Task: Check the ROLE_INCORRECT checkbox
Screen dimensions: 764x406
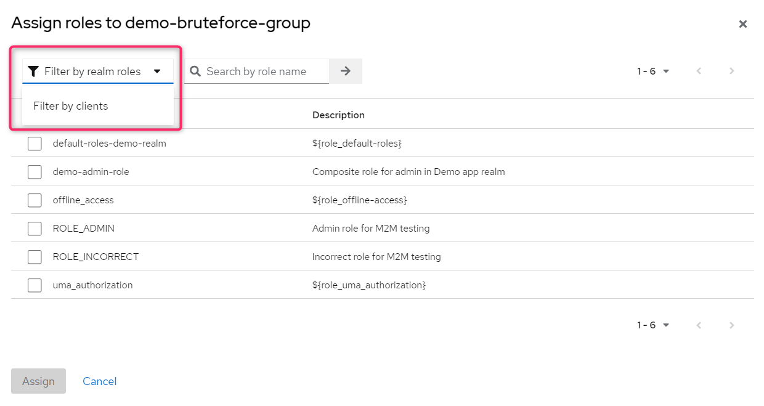Action: click(x=35, y=257)
